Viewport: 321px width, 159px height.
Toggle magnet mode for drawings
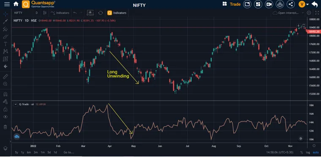(x=5, y=94)
